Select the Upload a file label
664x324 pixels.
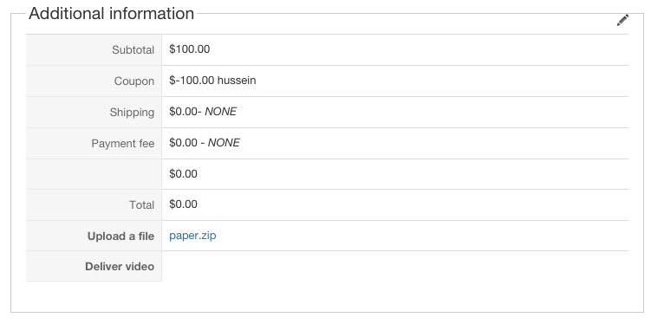(120, 236)
